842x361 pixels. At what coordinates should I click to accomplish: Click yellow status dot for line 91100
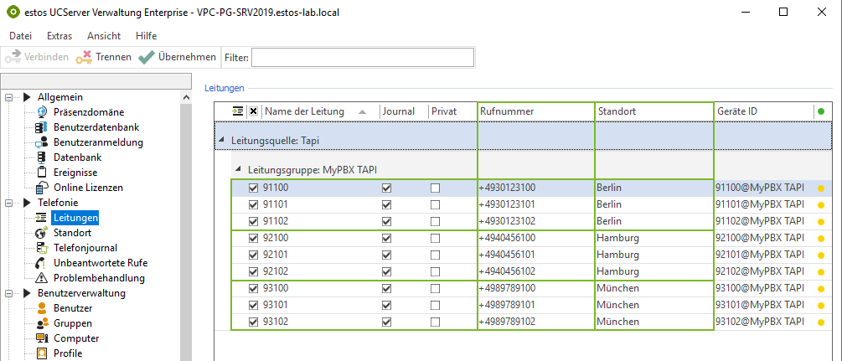click(820, 188)
